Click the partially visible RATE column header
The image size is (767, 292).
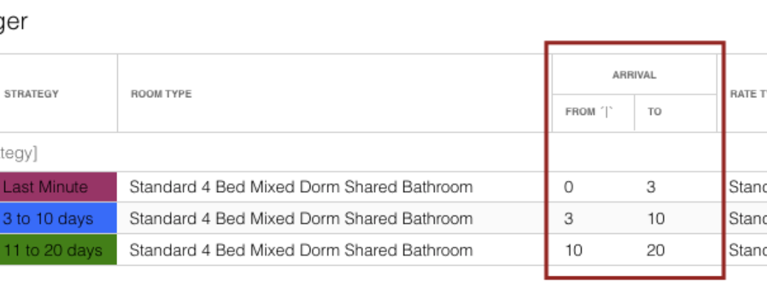(749, 94)
